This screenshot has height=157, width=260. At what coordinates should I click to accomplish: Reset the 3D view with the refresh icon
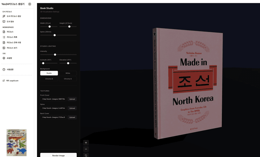pos(86,155)
